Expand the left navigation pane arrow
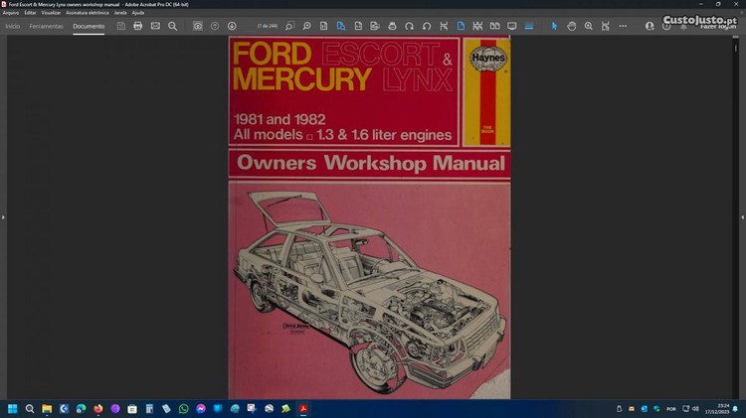This screenshot has width=746, height=418. [3, 216]
